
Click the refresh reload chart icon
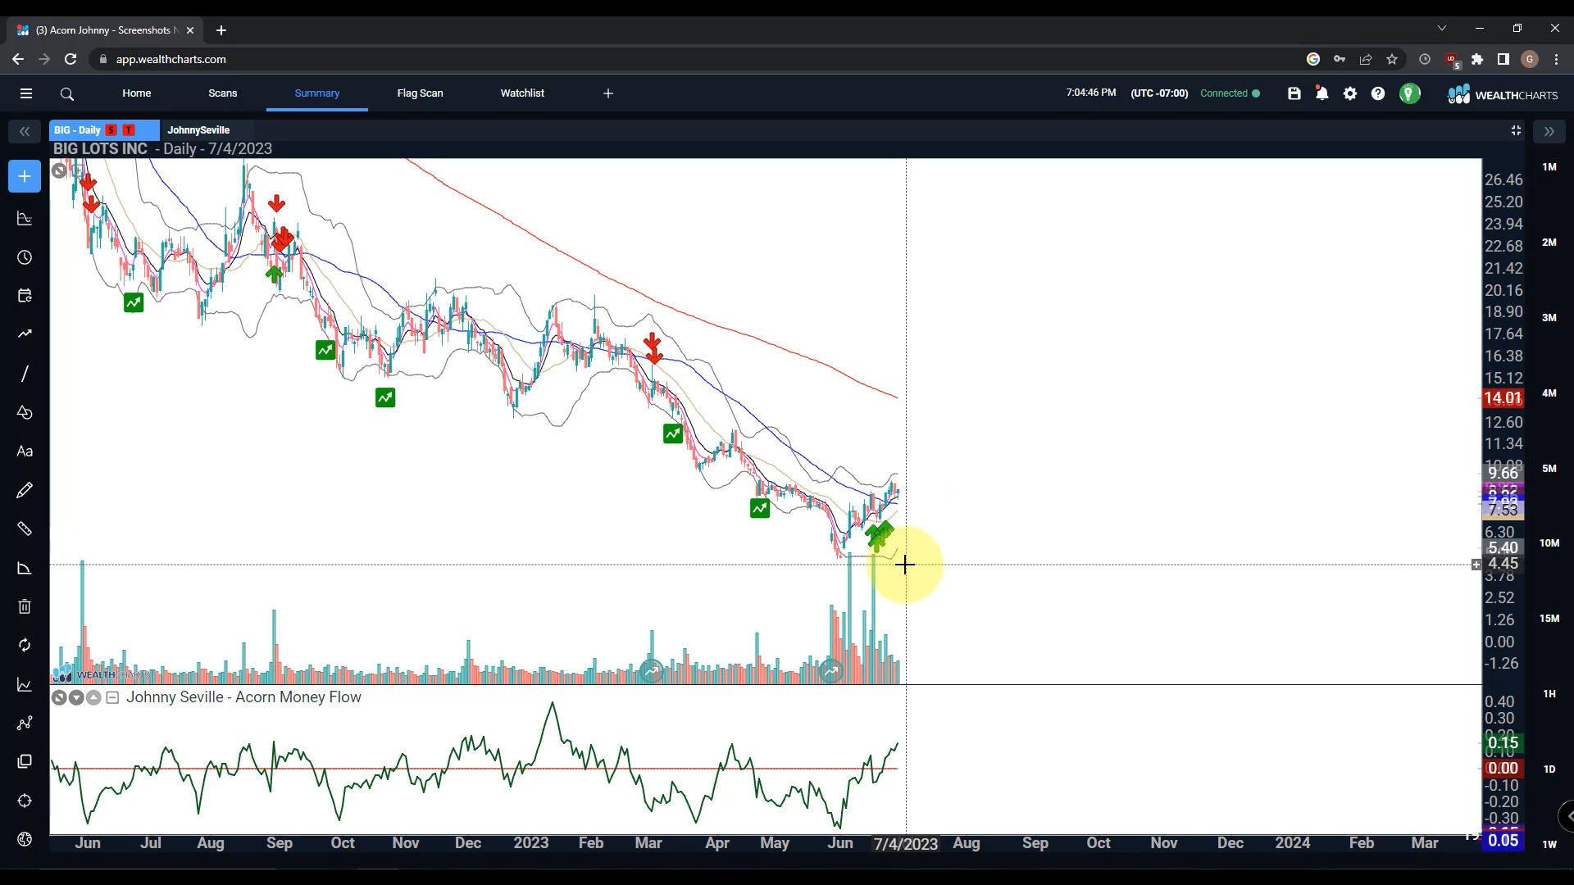25,645
